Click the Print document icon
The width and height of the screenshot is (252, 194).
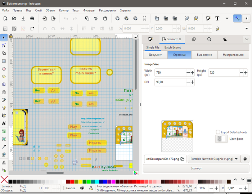tap(32, 18)
